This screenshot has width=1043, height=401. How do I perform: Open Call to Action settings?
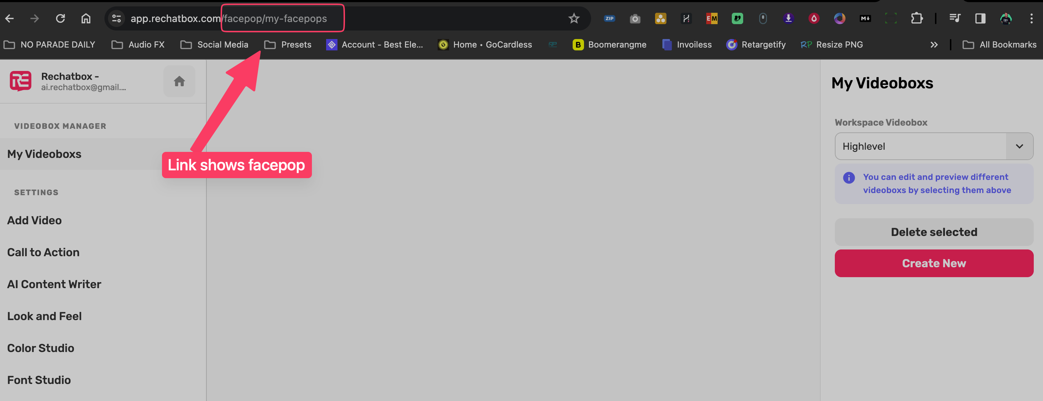tap(43, 252)
